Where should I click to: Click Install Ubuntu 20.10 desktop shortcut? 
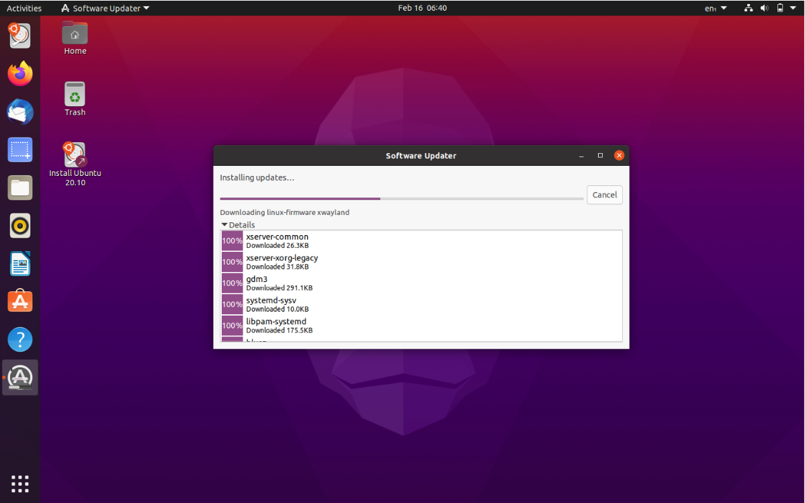pyautogui.click(x=75, y=163)
